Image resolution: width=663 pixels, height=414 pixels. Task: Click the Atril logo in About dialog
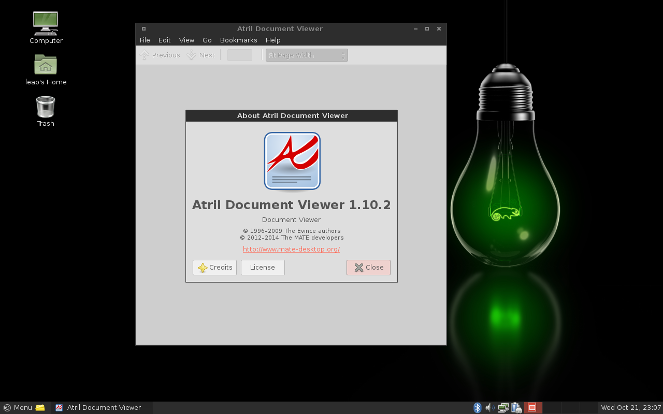(x=292, y=161)
